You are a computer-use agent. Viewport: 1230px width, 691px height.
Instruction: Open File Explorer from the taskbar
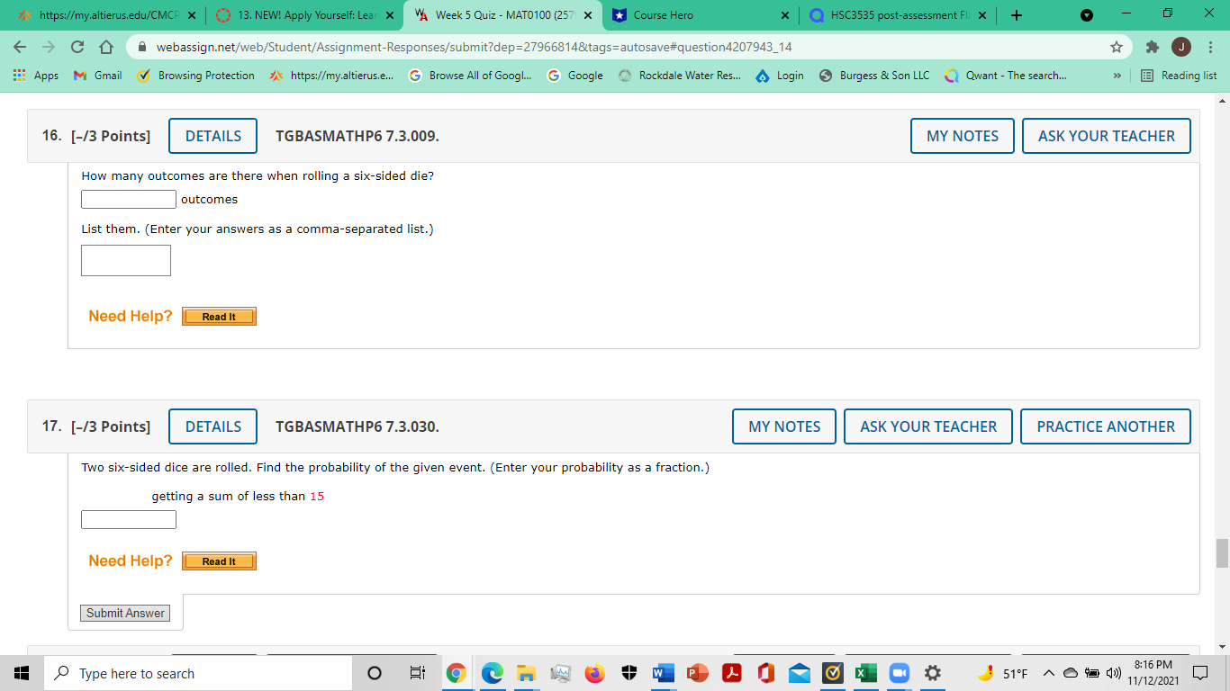click(x=526, y=673)
